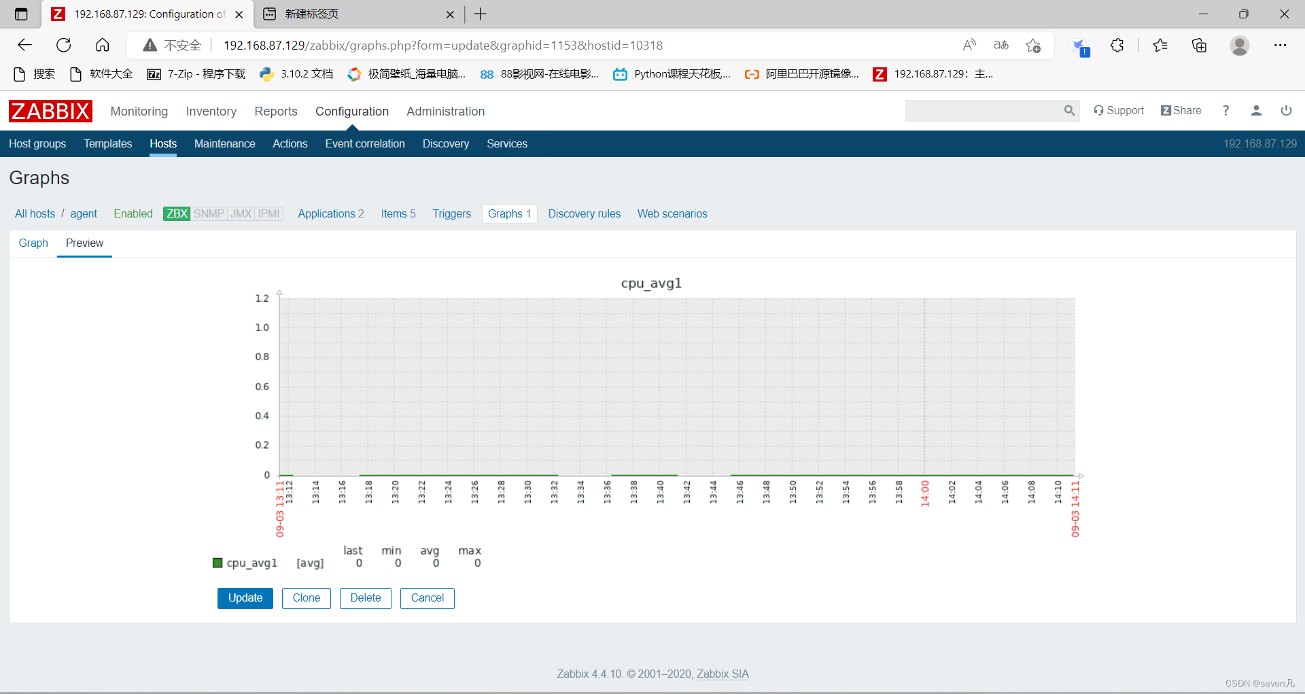Close the Zabbix Configuration tab
Screen dimensions: 1305x694
tap(239, 14)
